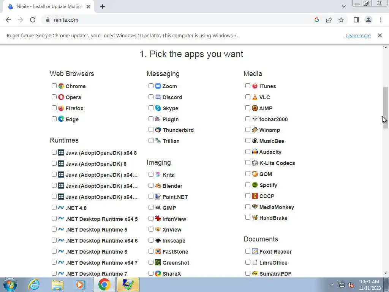Image resolution: width=389 pixels, height=292 pixels.
Task: Click the foobar2000 alien icon
Action: pyautogui.click(x=255, y=119)
